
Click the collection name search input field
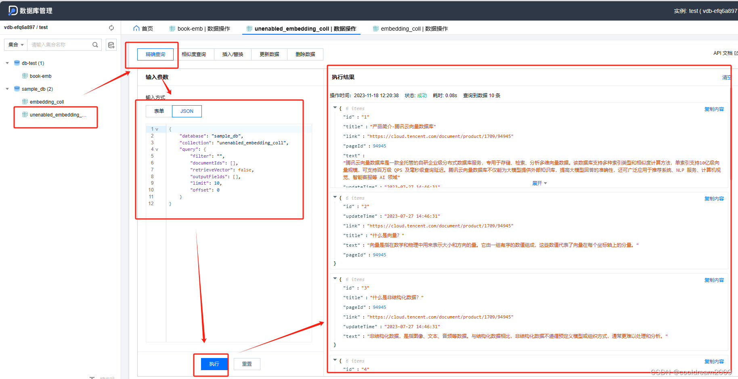click(61, 45)
